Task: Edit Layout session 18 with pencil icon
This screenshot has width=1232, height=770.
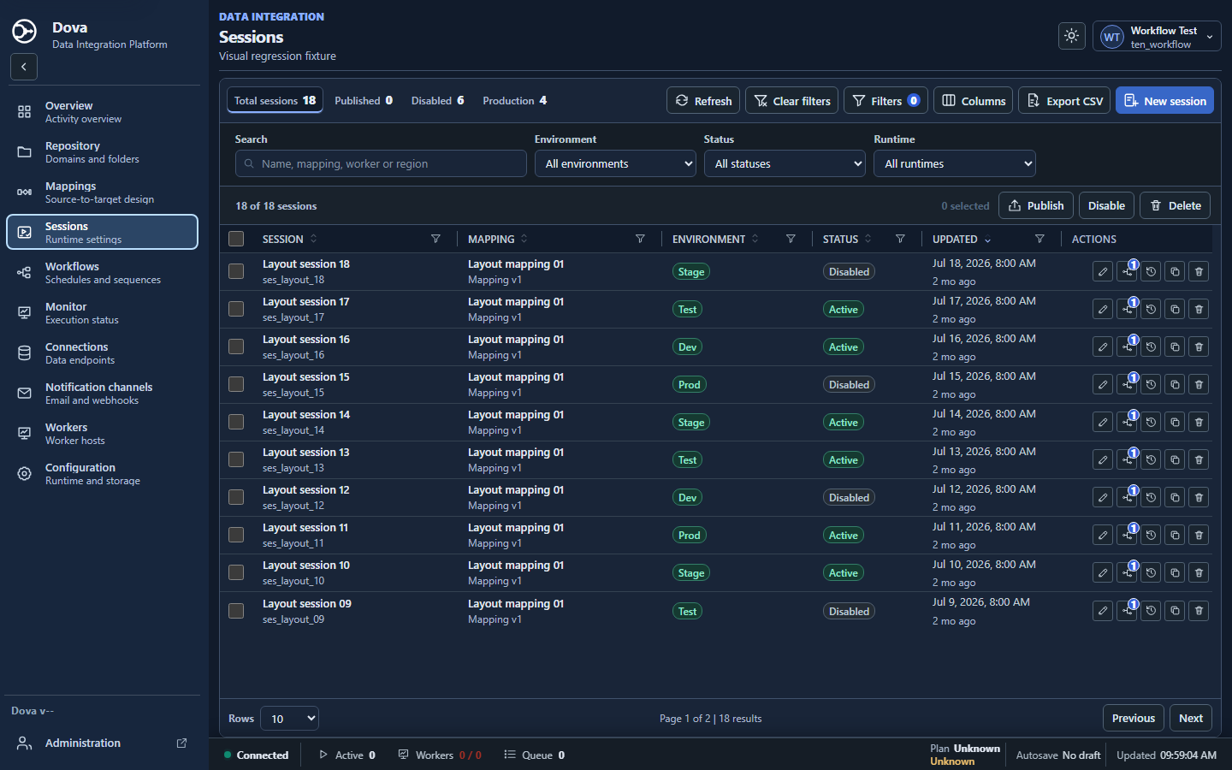Action: tap(1103, 272)
